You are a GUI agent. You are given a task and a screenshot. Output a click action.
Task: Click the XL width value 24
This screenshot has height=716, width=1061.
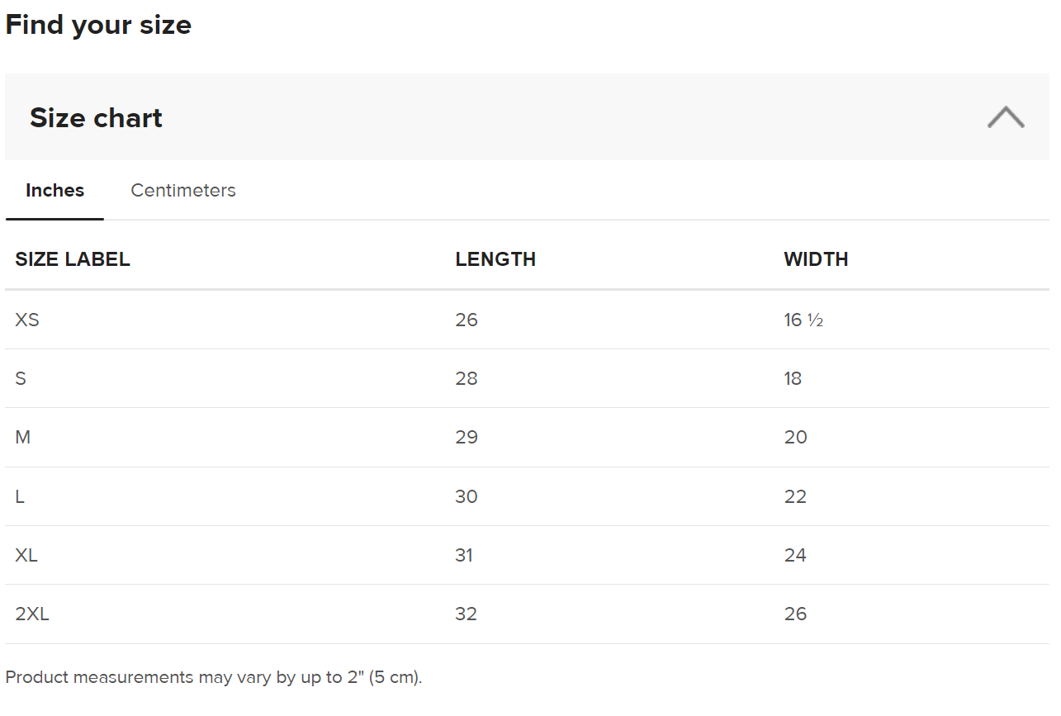tap(795, 555)
